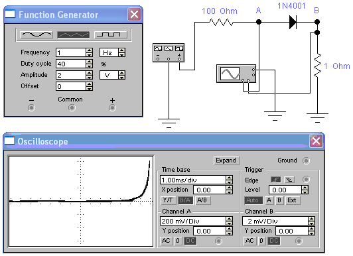The height and width of the screenshot is (256, 353).
Task: Close the Function Generator window
Action: (134, 15)
